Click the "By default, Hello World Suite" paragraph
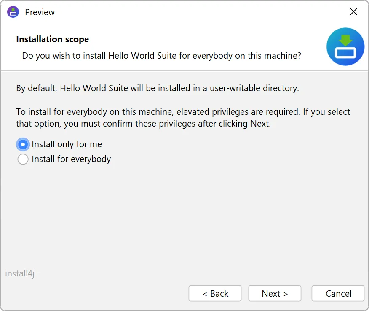Screen dimensions: 369x311 [x=157, y=88]
